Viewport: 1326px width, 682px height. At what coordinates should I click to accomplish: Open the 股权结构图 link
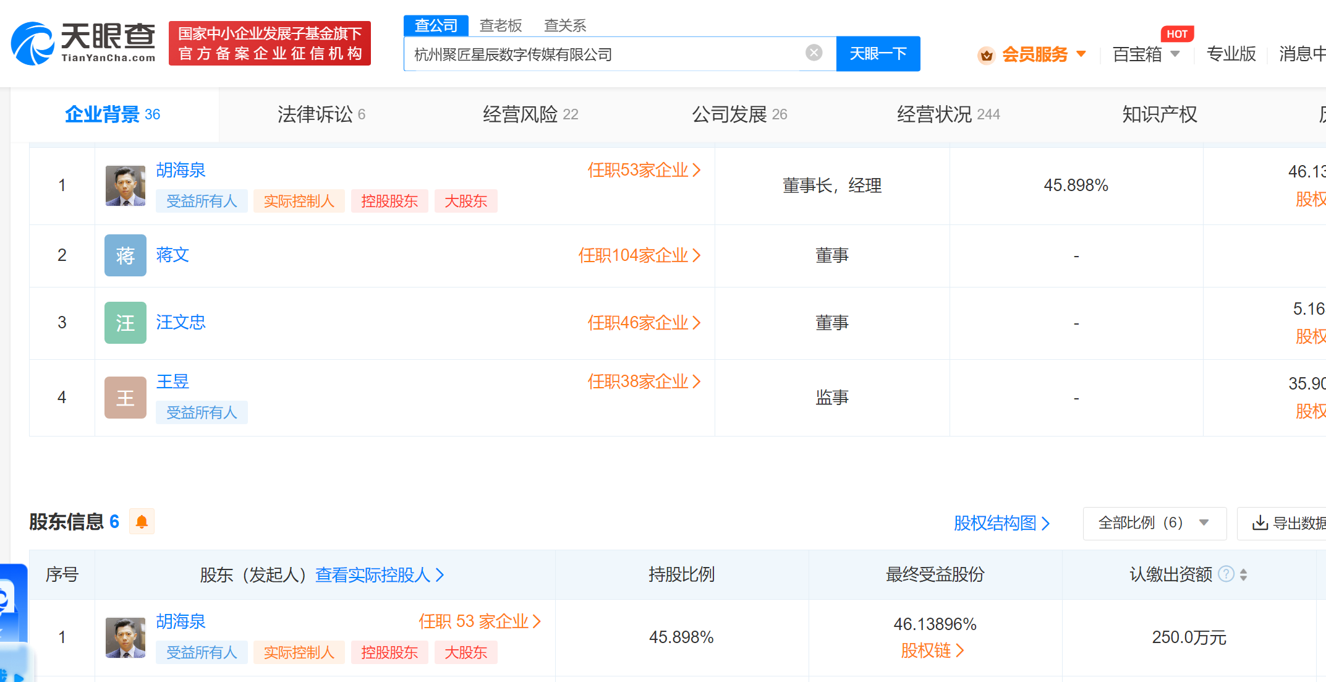pyautogui.click(x=1001, y=523)
